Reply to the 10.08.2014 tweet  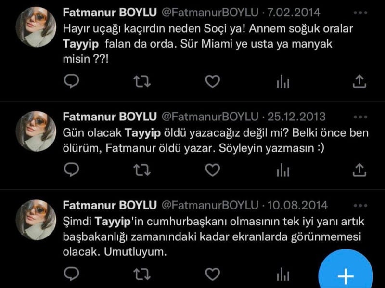(71, 274)
